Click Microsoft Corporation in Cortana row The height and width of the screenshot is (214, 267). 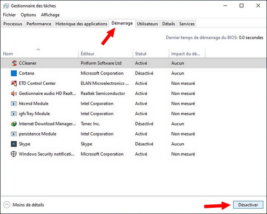click(x=102, y=73)
